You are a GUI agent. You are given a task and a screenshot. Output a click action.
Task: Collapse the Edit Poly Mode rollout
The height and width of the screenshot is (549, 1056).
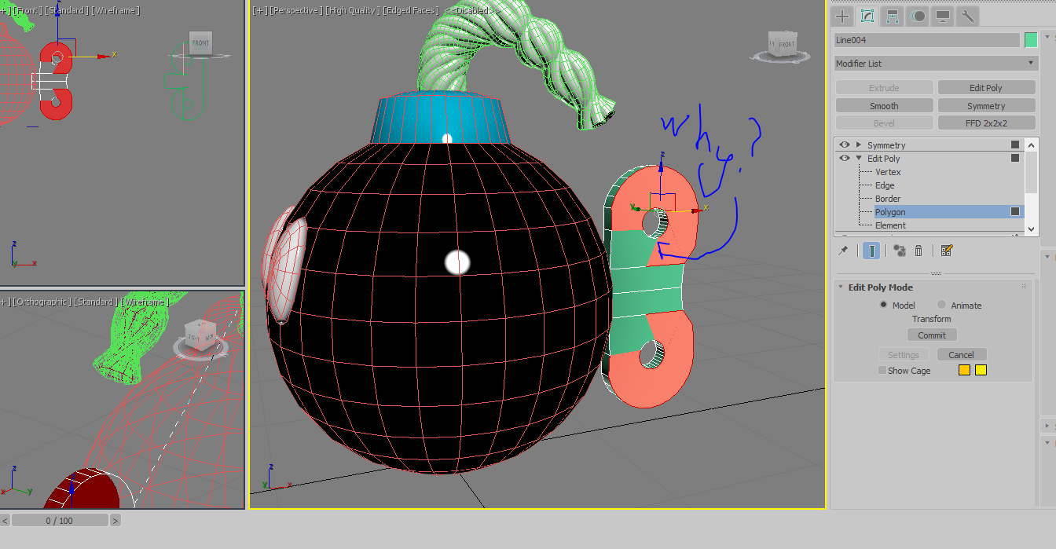(841, 287)
